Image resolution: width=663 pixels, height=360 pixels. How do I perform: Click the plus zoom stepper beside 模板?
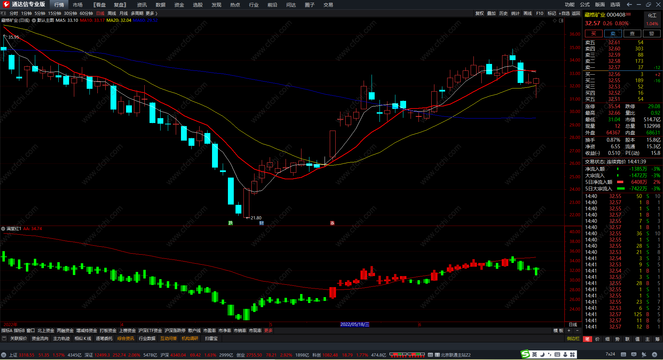pyautogui.click(x=569, y=331)
